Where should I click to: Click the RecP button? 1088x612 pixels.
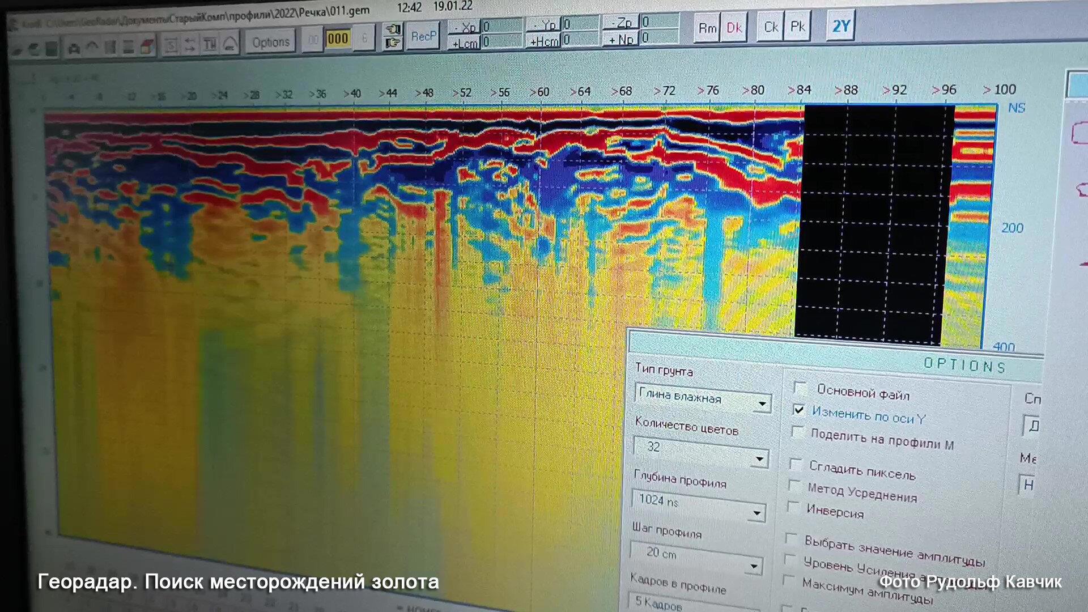click(x=423, y=36)
